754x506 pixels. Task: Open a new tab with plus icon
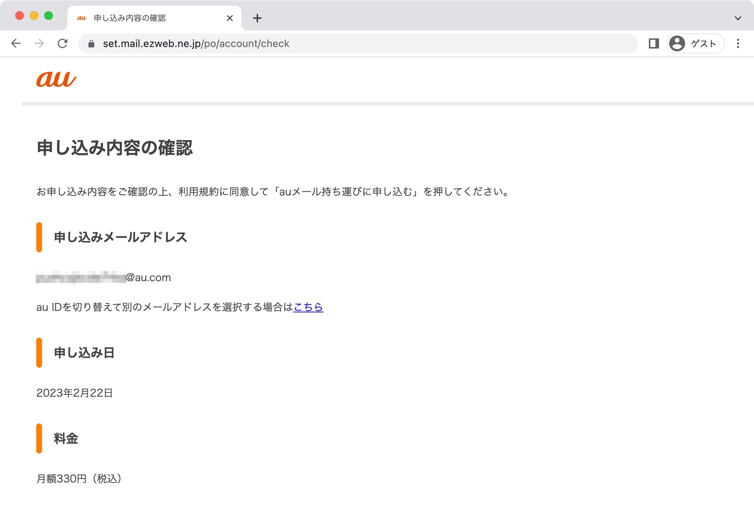257,18
